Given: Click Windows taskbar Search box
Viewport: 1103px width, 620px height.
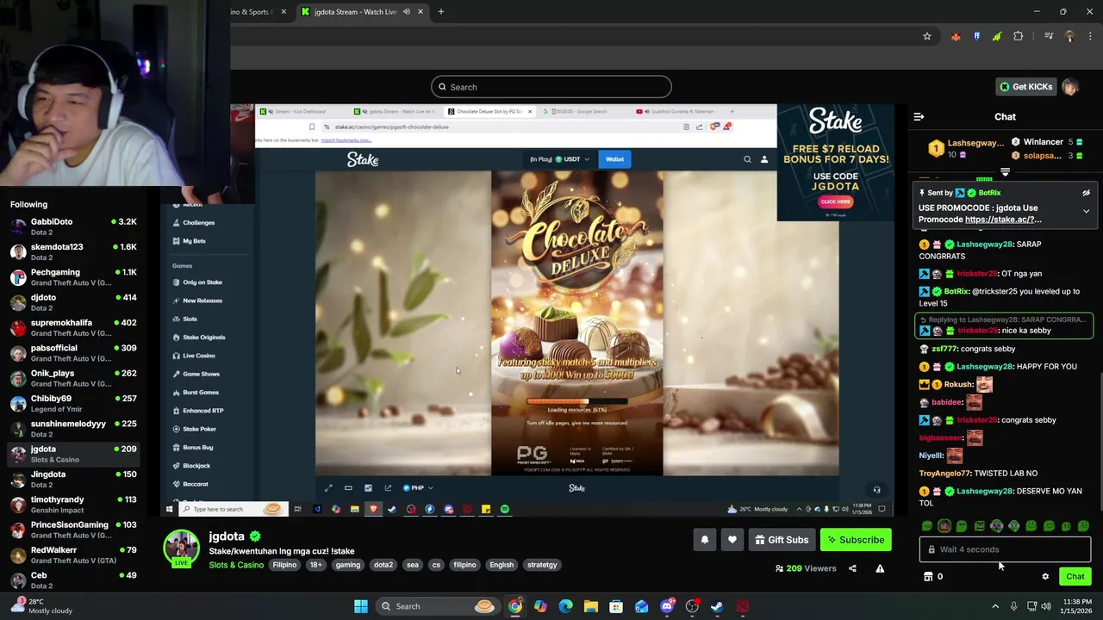Looking at the screenshot, I should (x=439, y=606).
